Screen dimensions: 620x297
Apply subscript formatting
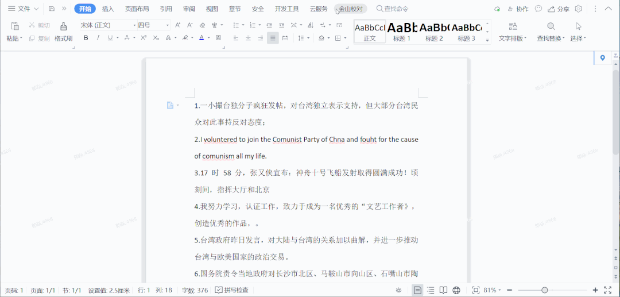[156, 38]
